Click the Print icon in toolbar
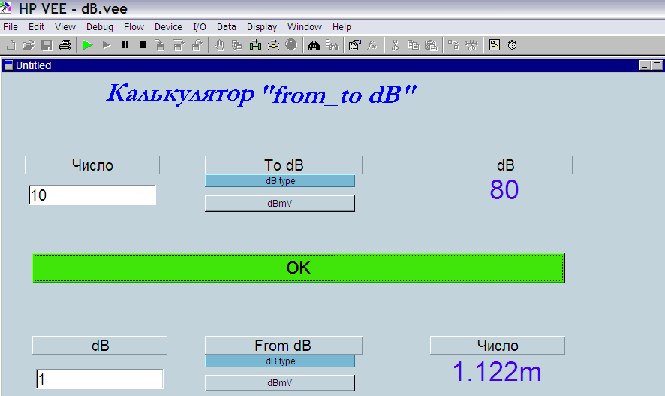This screenshot has height=396, width=665. tap(65, 45)
